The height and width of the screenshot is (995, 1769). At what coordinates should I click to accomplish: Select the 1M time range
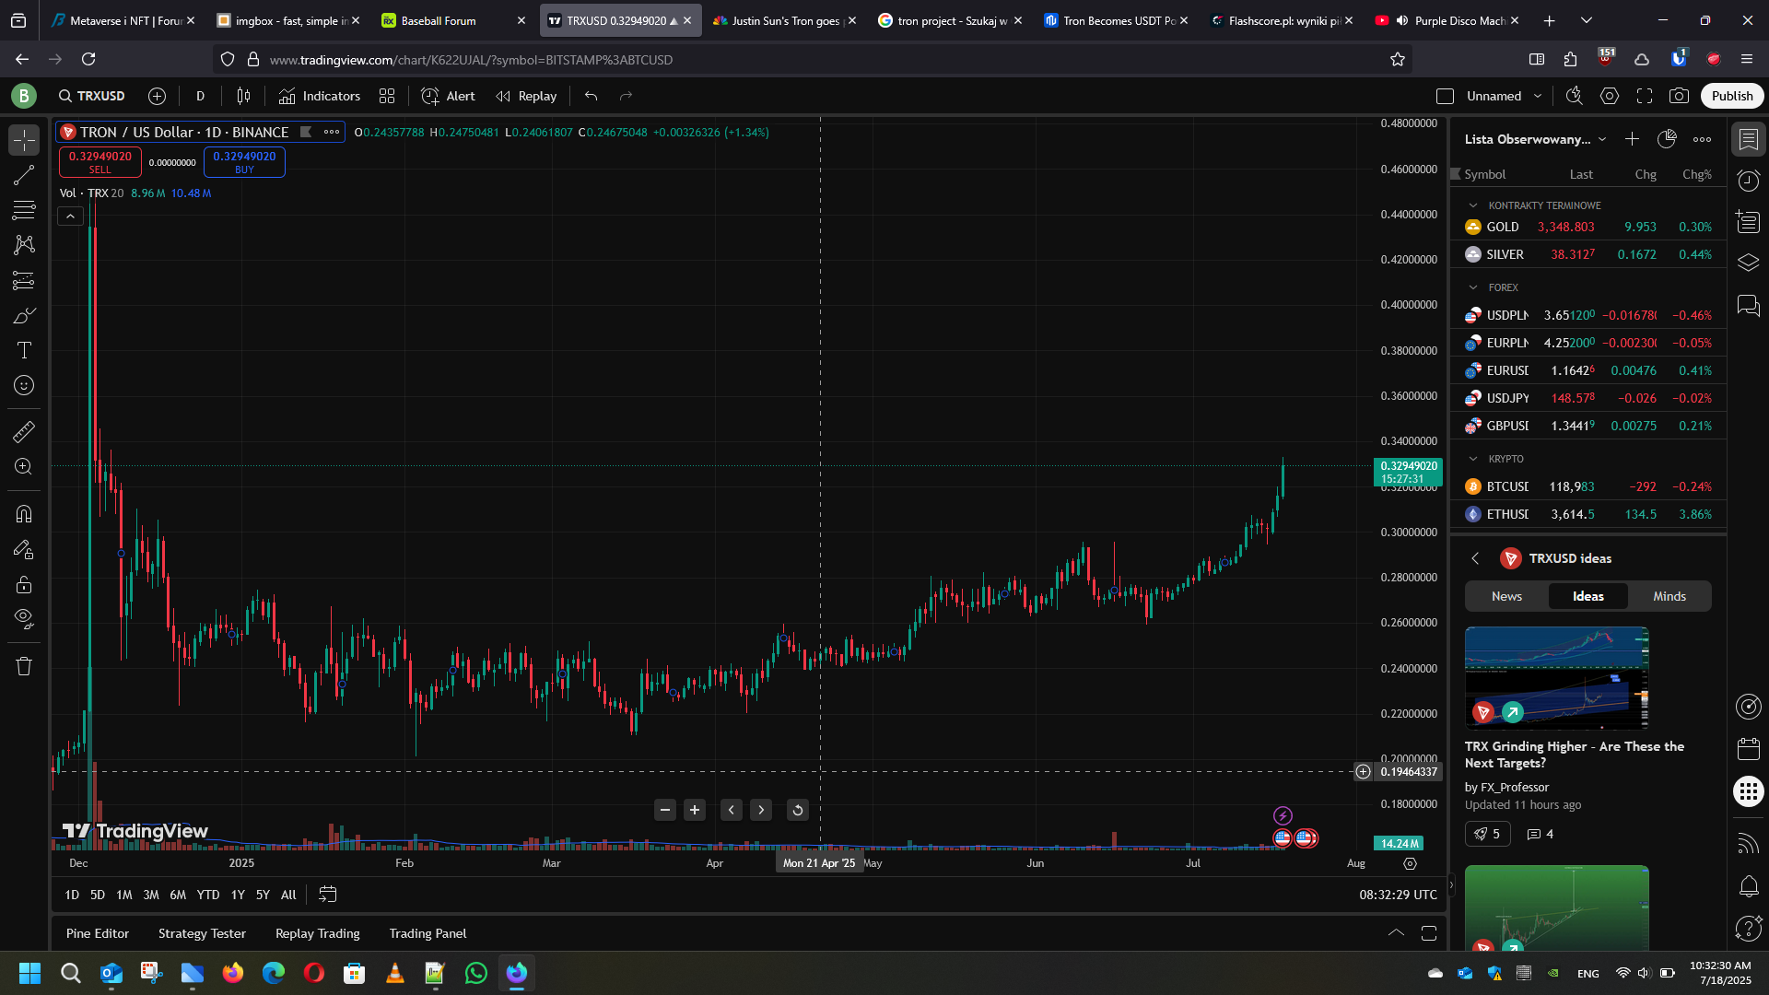(x=124, y=895)
